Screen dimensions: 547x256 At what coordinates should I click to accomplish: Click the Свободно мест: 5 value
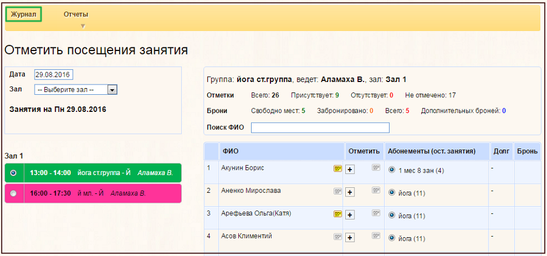pos(278,111)
